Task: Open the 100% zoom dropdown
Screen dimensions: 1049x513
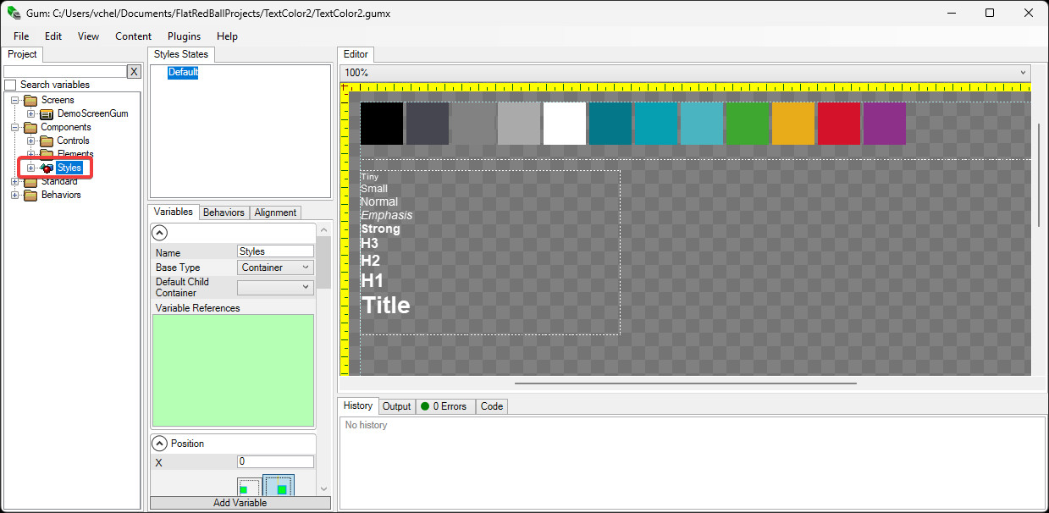Action: (686, 73)
